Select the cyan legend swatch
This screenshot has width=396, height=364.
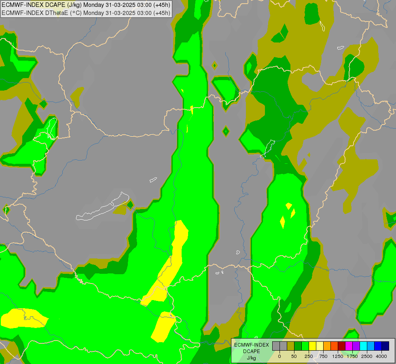(363, 346)
